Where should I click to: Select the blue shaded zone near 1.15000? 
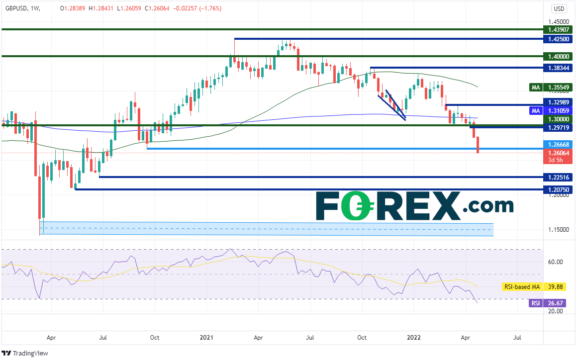266,228
